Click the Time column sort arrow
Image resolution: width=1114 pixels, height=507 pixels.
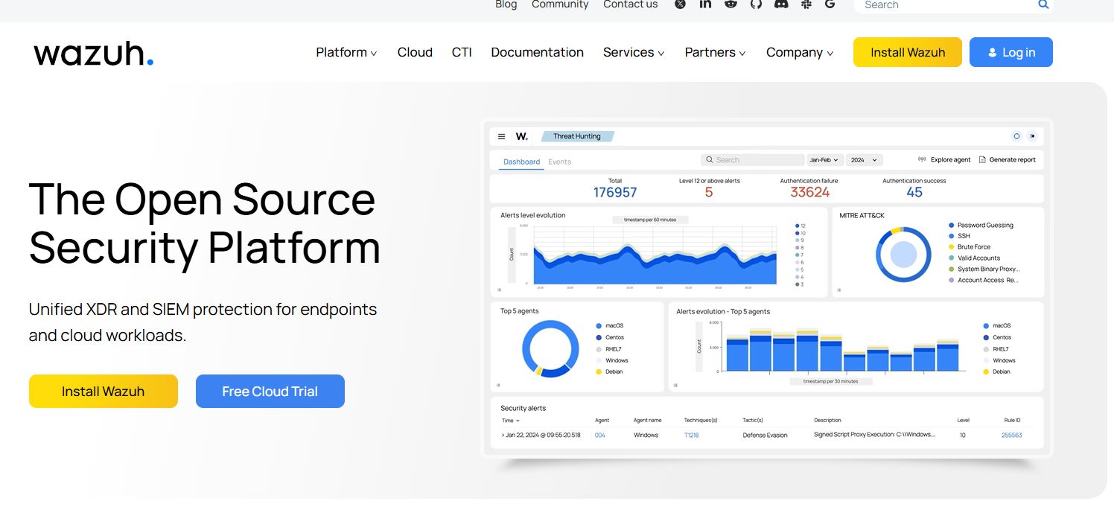coord(518,421)
